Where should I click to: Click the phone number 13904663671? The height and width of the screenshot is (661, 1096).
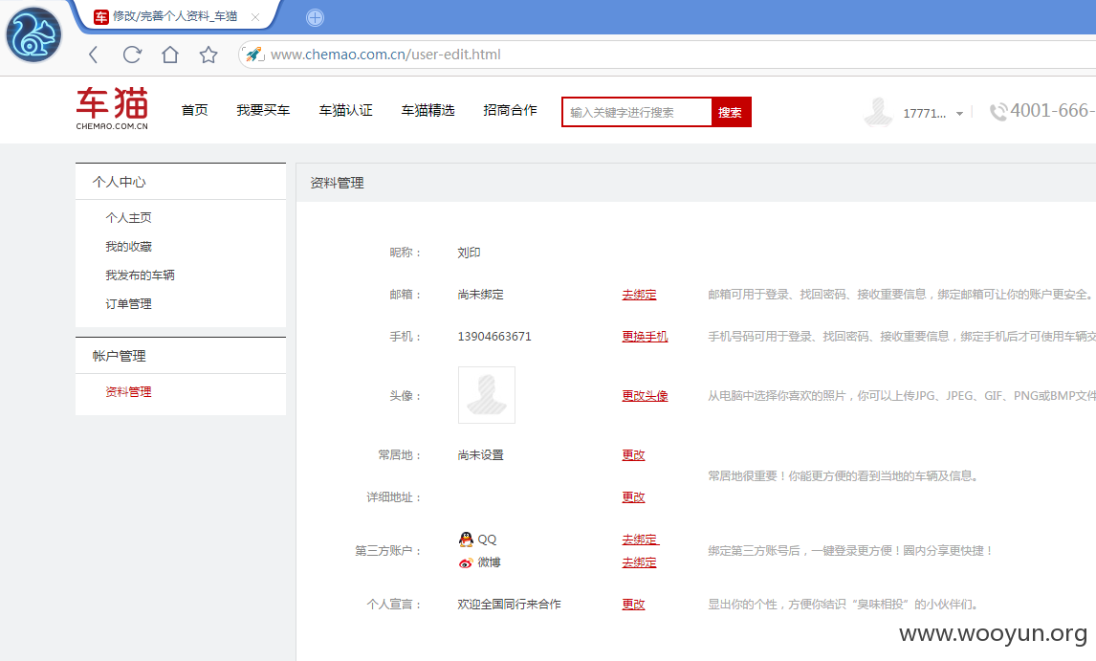[494, 337]
